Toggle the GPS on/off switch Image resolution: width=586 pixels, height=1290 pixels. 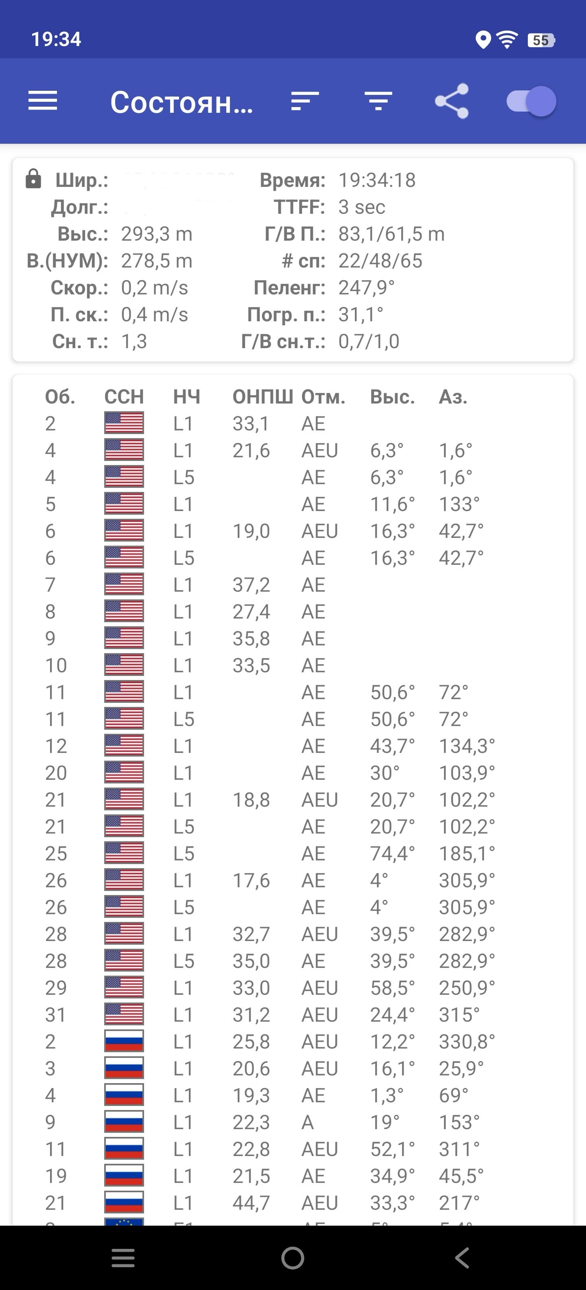point(531,101)
